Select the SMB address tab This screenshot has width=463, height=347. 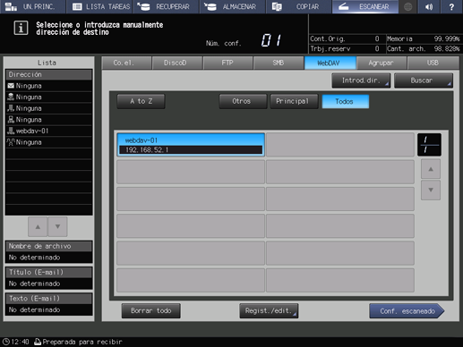tap(279, 63)
